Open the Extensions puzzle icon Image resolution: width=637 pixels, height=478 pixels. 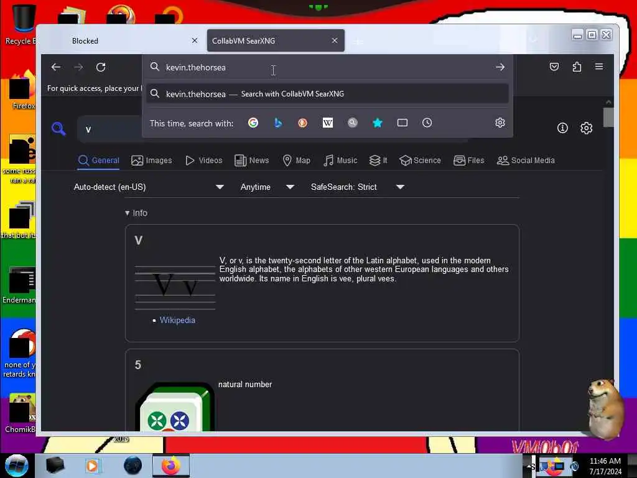pyautogui.click(x=577, y=67)
